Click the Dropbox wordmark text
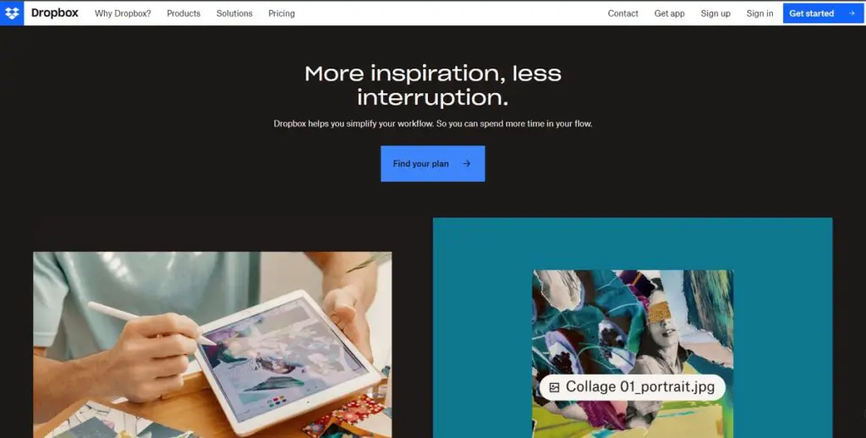Screen dimensions: 866x438 [55, 14]
